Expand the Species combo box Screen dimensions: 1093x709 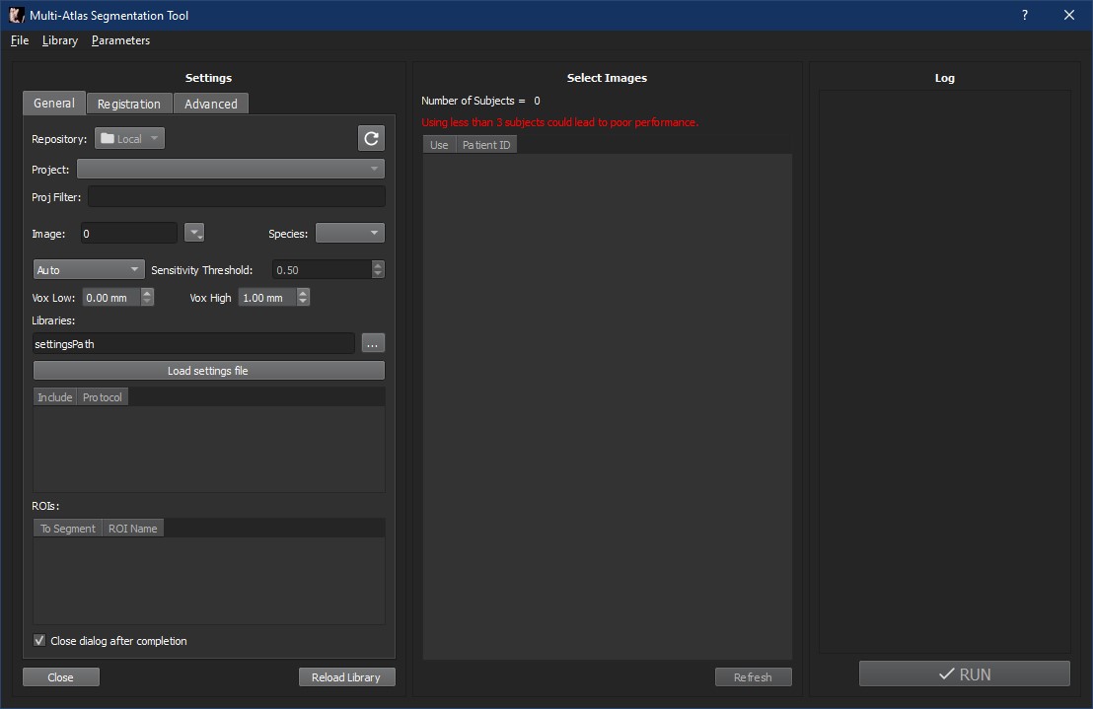349,234
